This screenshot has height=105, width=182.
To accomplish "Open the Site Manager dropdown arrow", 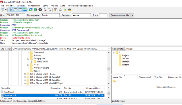I will coord(6,10).
